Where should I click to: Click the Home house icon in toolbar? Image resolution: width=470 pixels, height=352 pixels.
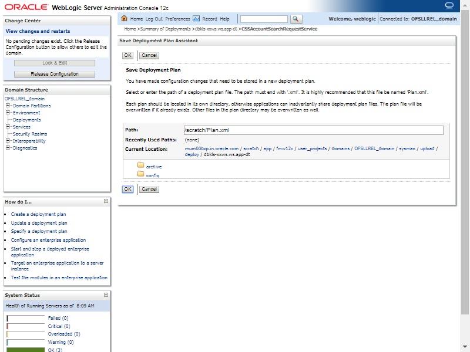pyautogui.click(x=124, y=18)
